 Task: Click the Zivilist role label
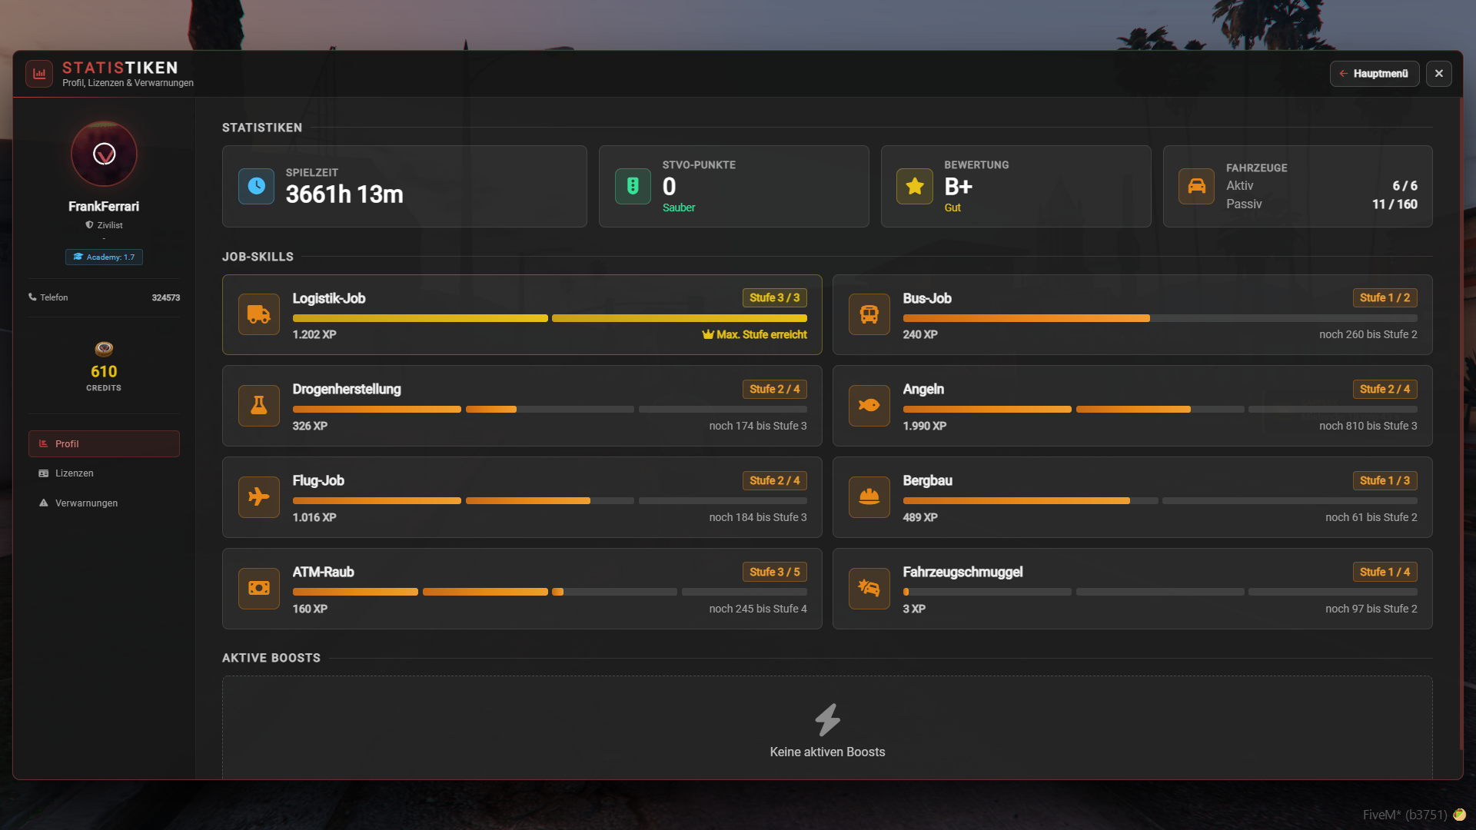pos(105,225)
